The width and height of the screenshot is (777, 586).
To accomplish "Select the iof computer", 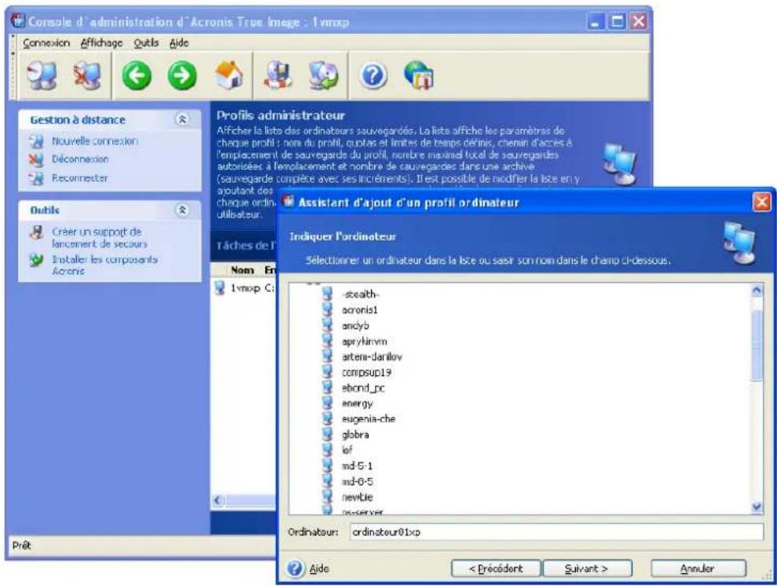I will point(347,451).
